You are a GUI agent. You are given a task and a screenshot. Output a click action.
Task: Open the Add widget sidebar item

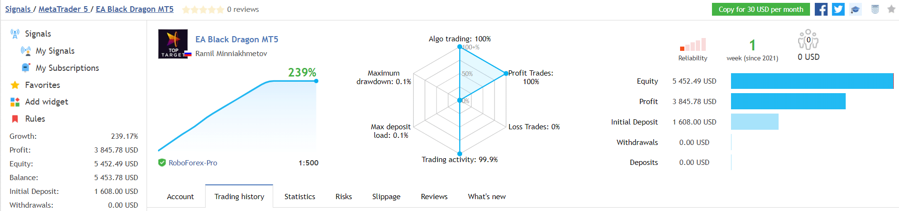46,102
